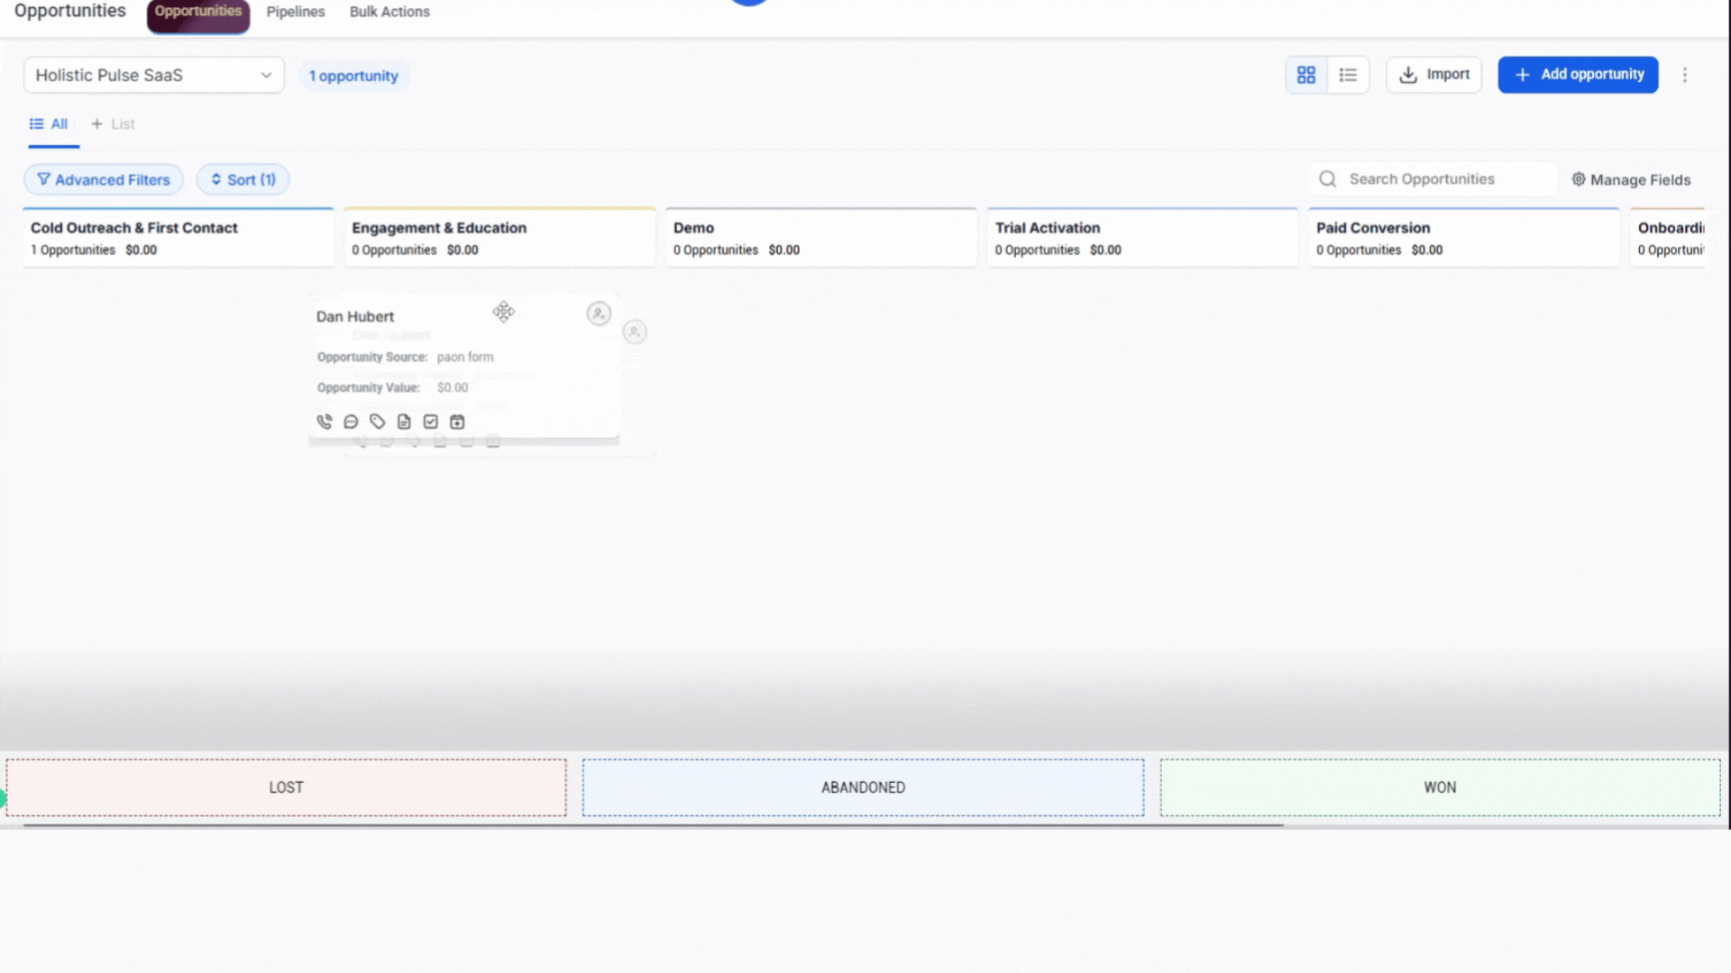The height and width of the screenshot is (973, 1731).
Task: Click the task checkmark icon on Dan Hubert card
Action: point(431,422)
